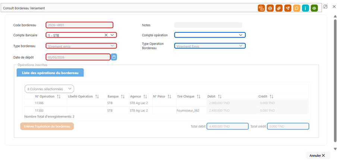Click the Nombre Total d'enregistrements: 2 text
The height and width of the screenshot is (160, 337).
(50, 117)
